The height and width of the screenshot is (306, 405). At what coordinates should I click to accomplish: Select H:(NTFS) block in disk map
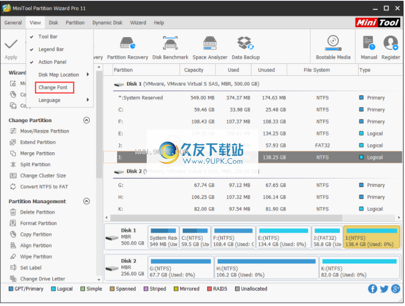coord(266,267)
